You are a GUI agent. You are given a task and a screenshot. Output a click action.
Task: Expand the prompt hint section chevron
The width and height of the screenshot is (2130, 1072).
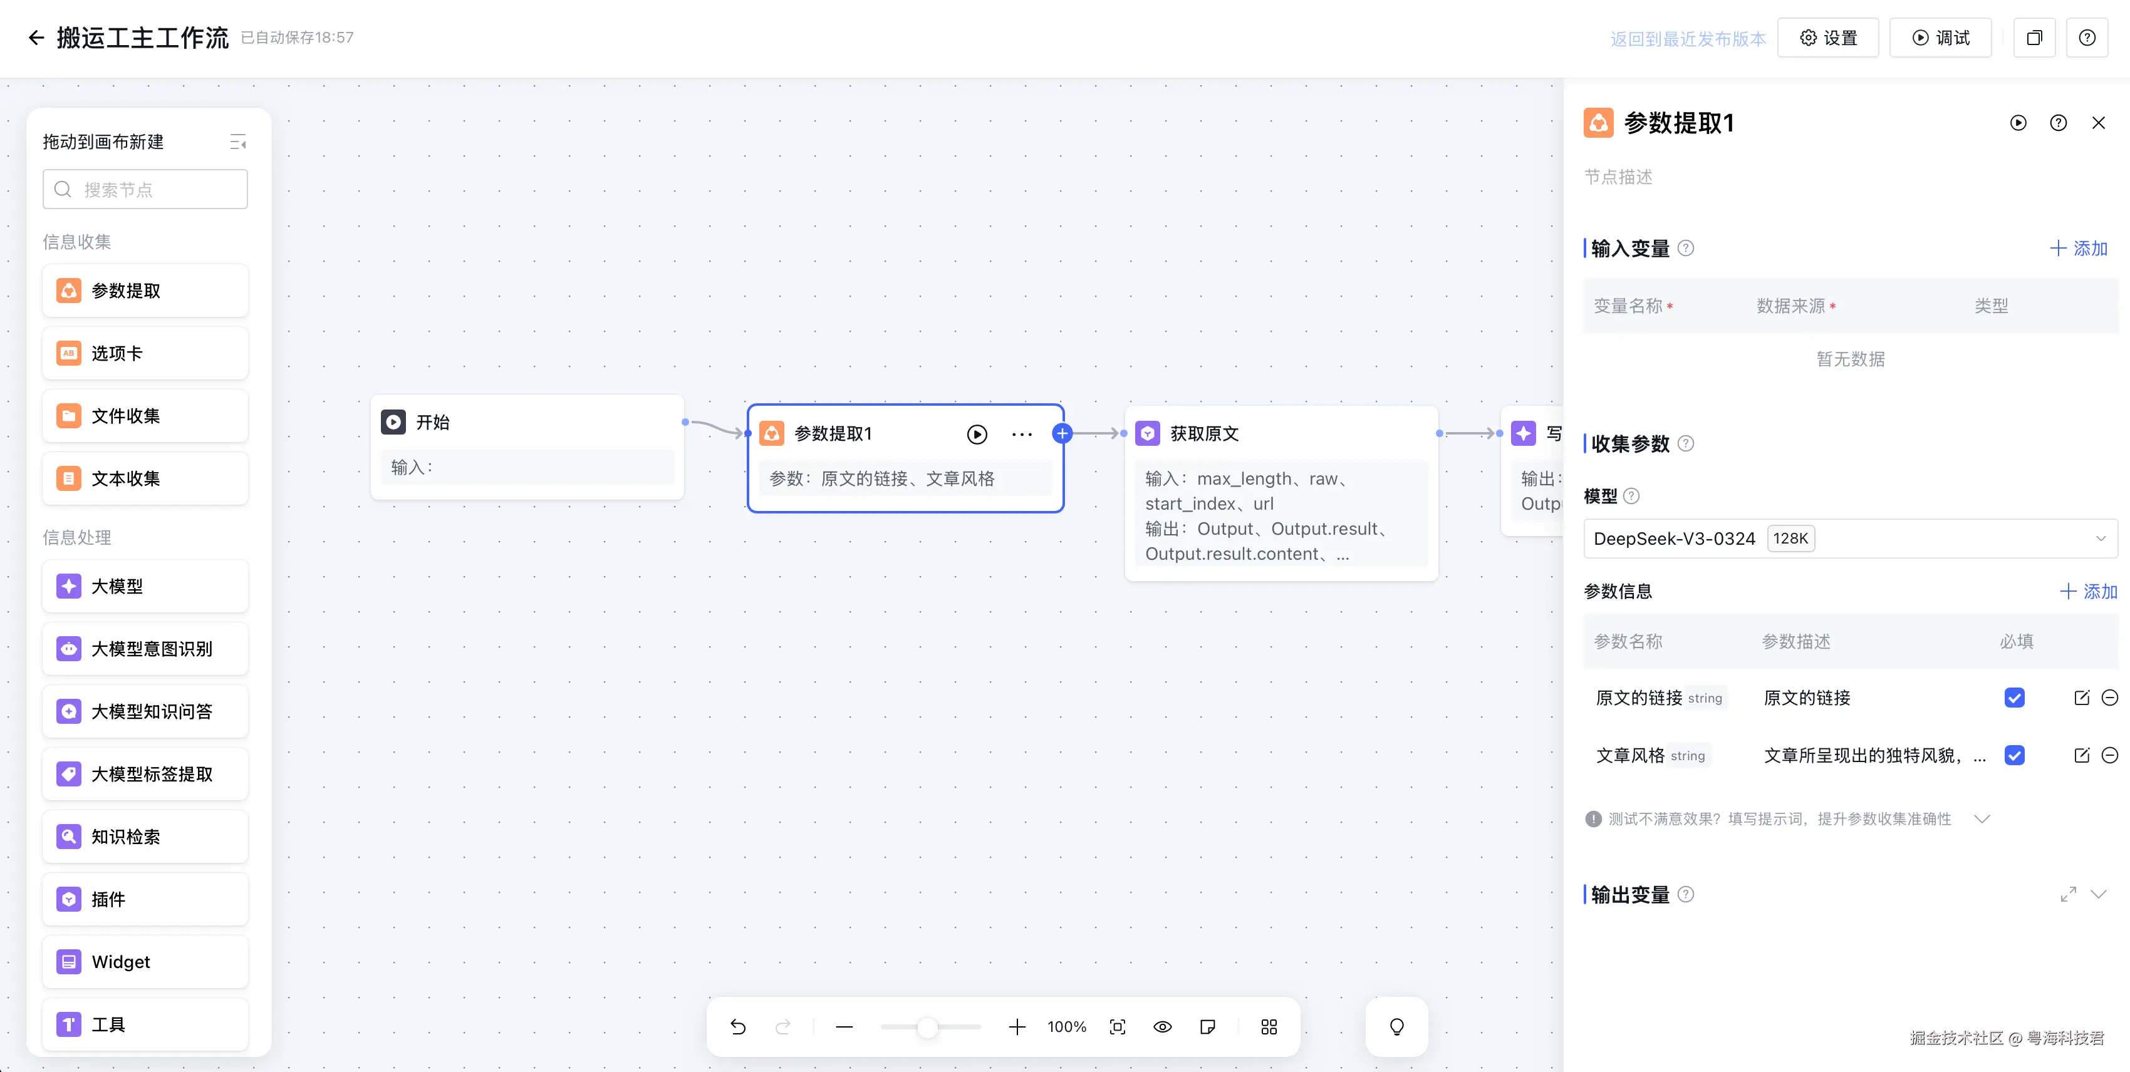[x=1981, y=818]
